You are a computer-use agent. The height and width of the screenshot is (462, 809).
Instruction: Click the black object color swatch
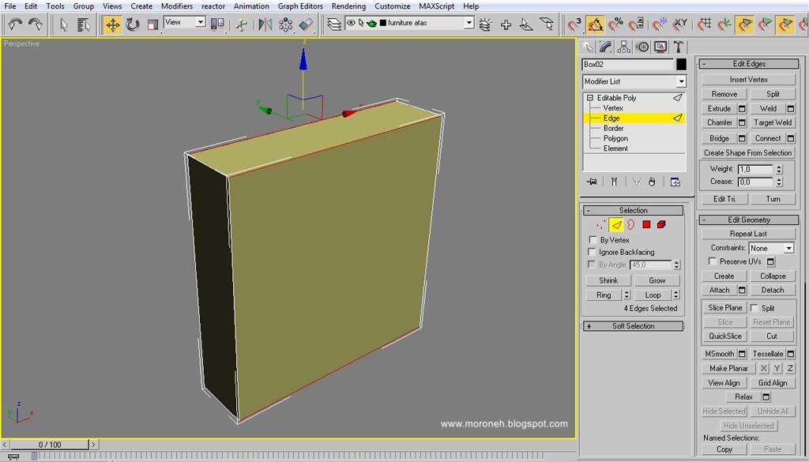[681, 65]
